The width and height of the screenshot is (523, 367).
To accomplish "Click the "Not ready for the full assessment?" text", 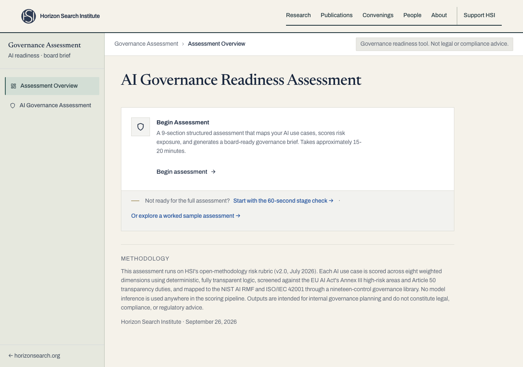I will point(187,201).
